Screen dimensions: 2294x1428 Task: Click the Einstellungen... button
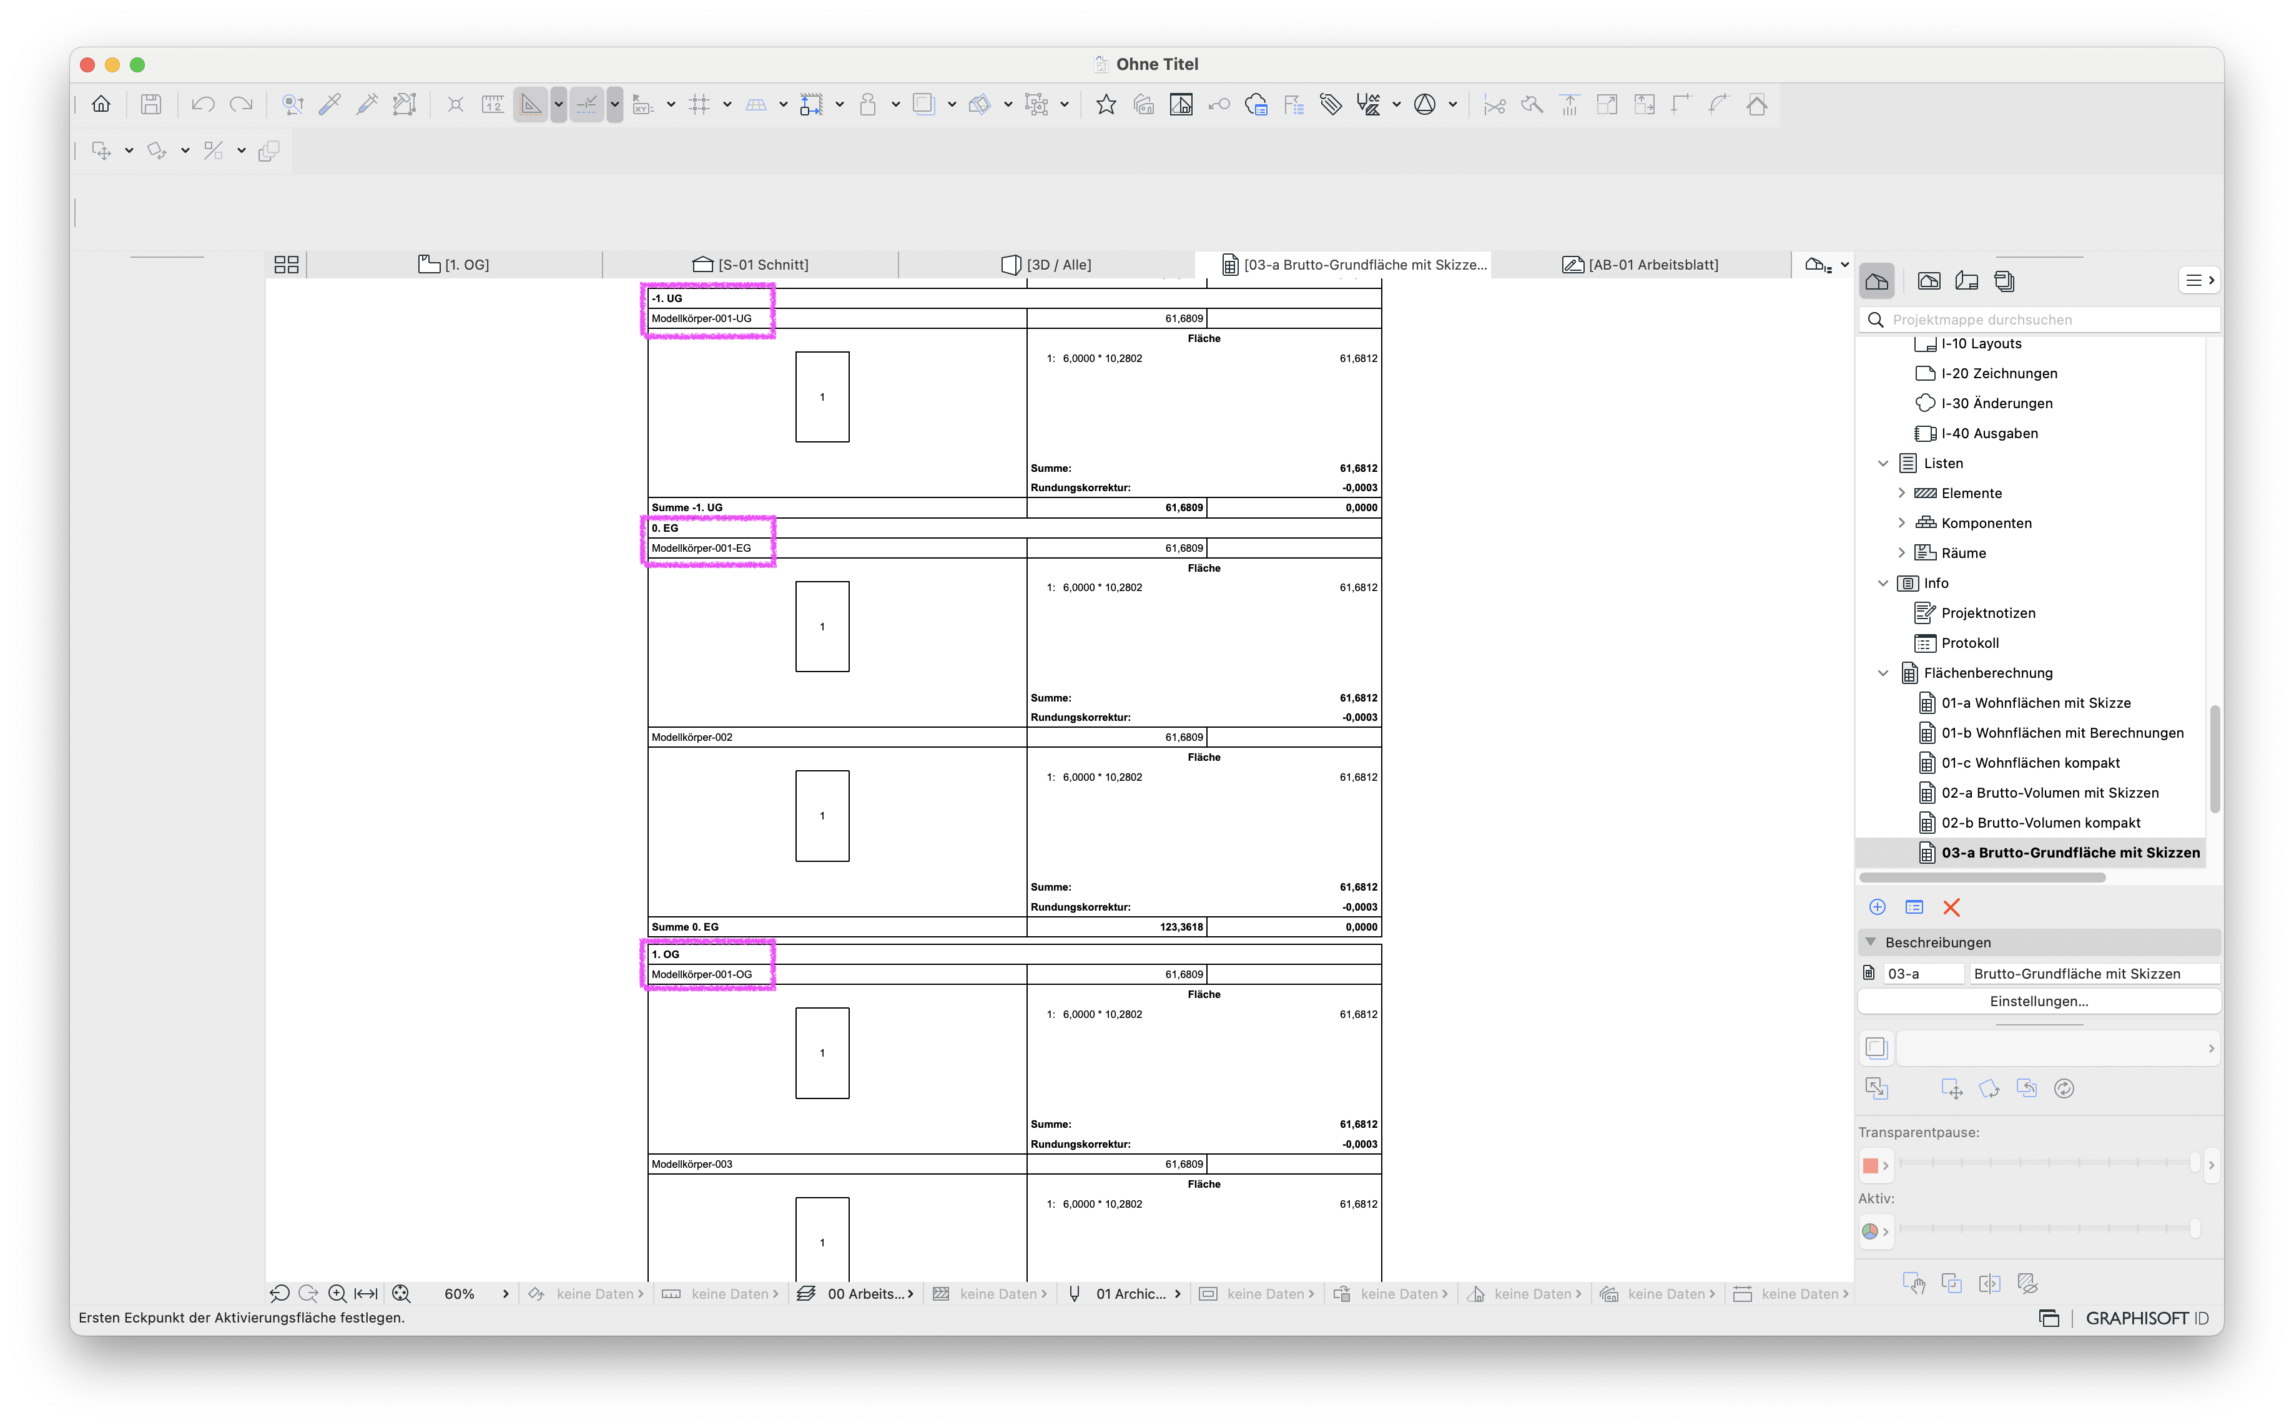click(2038, 1001)
